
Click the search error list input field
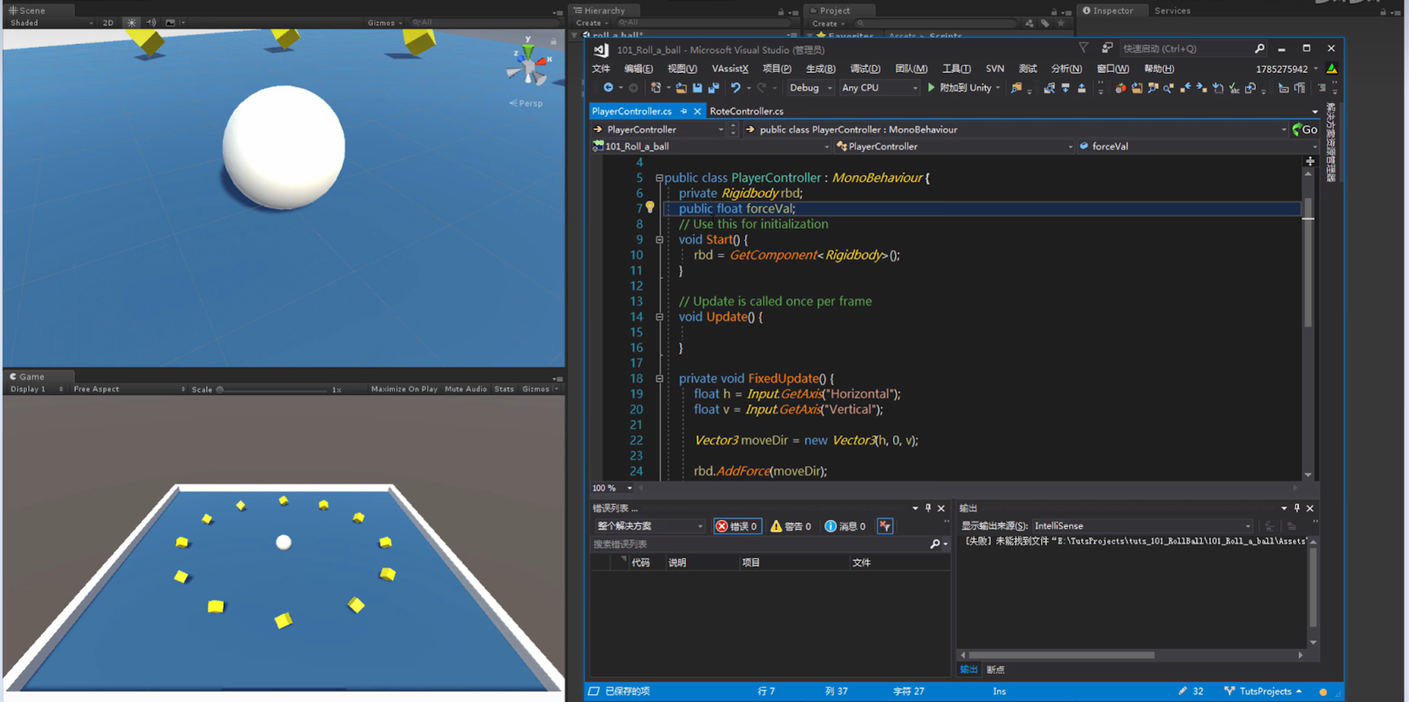click(757, 545)
